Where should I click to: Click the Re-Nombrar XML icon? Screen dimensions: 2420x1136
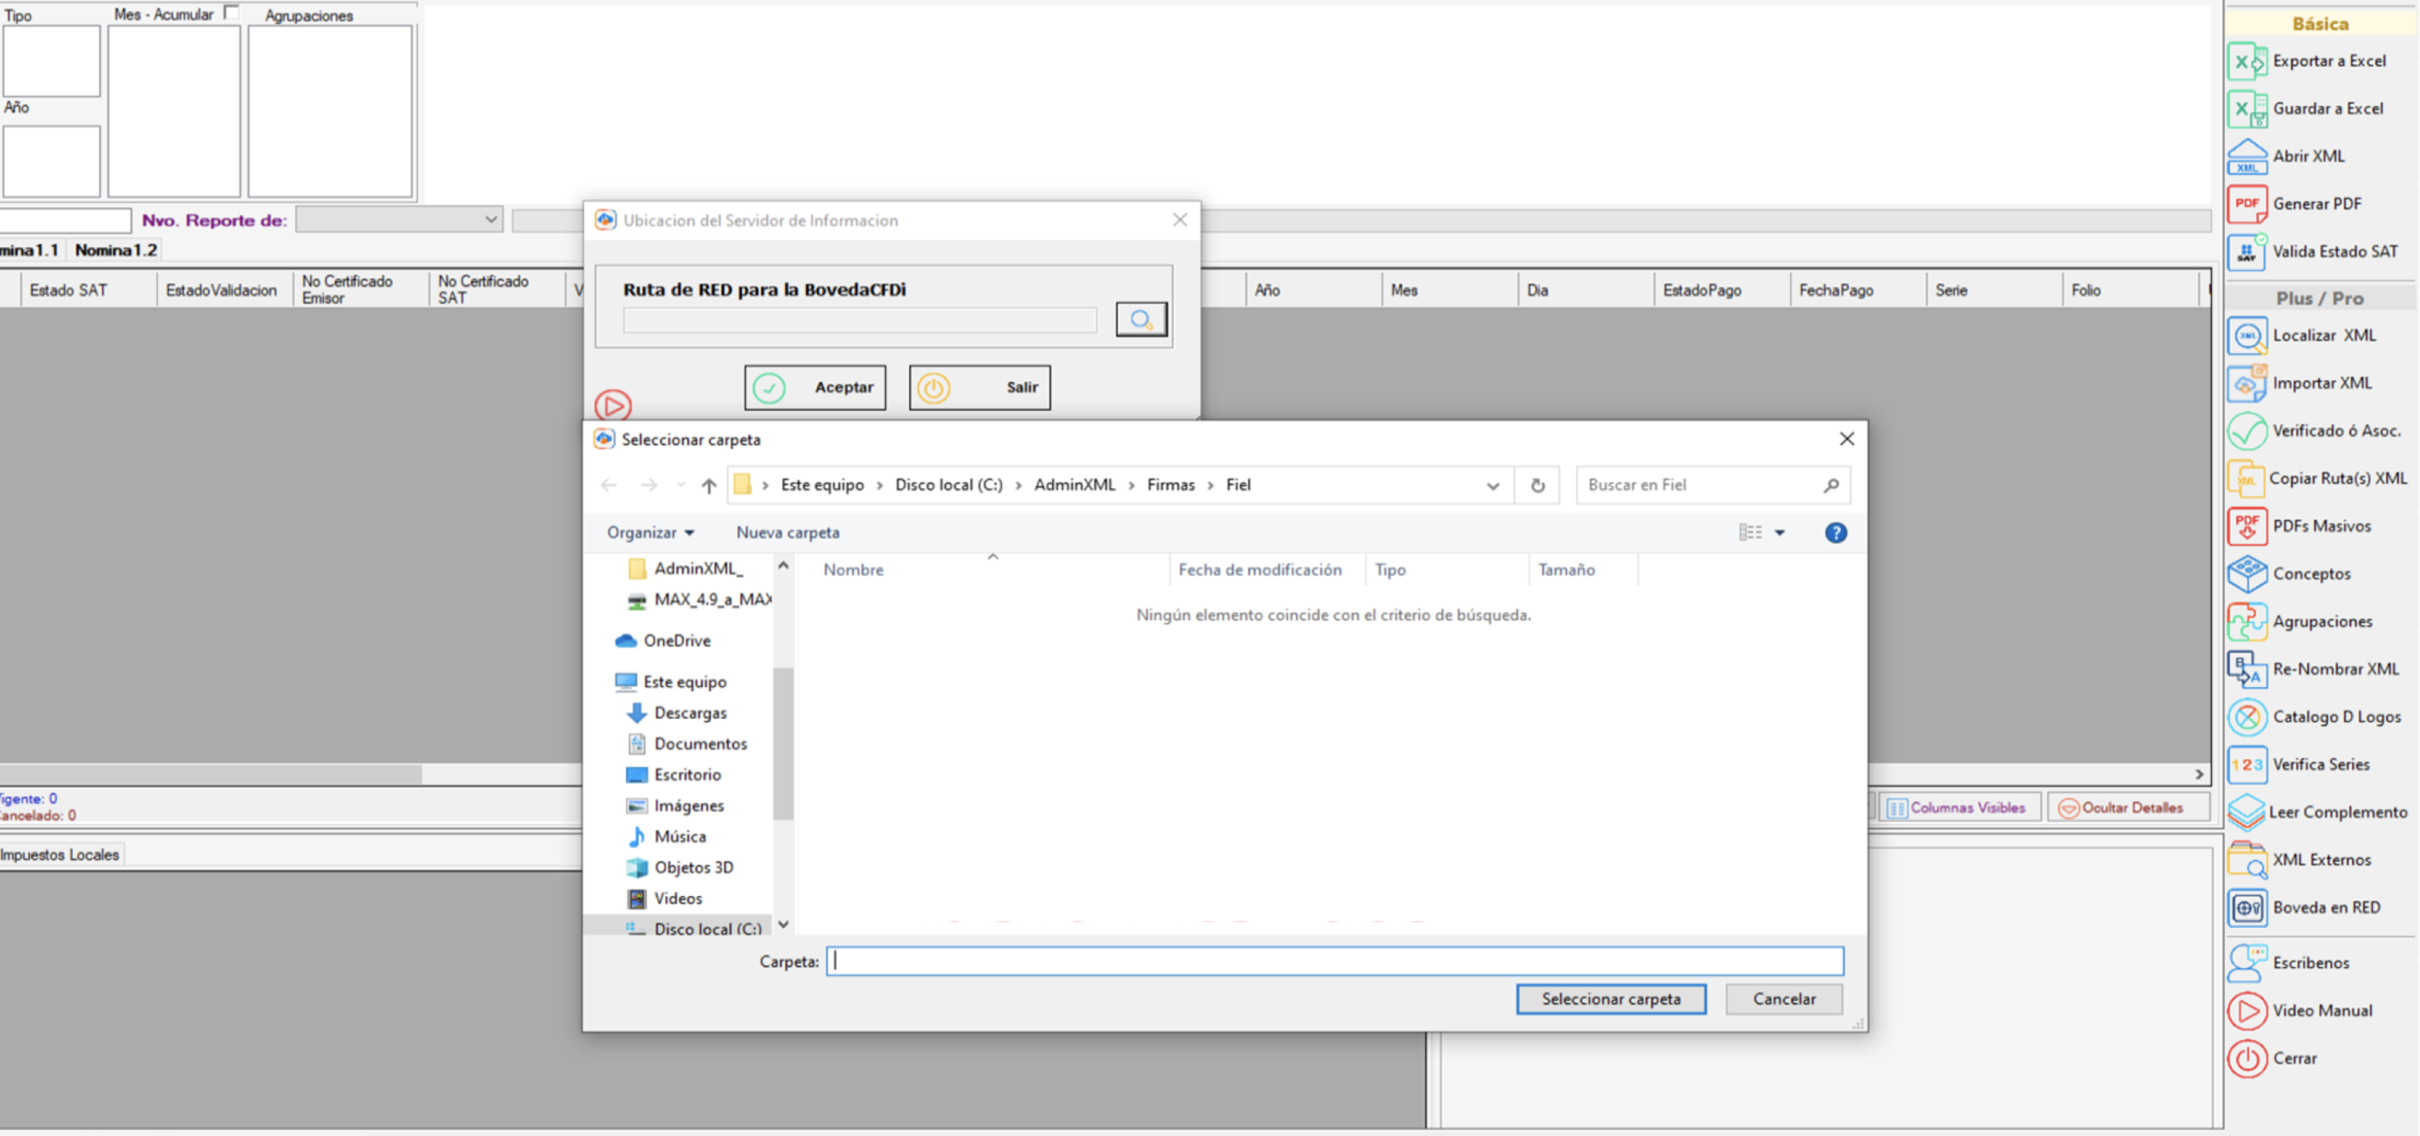pyautogui.click(x=2246, y=669)
